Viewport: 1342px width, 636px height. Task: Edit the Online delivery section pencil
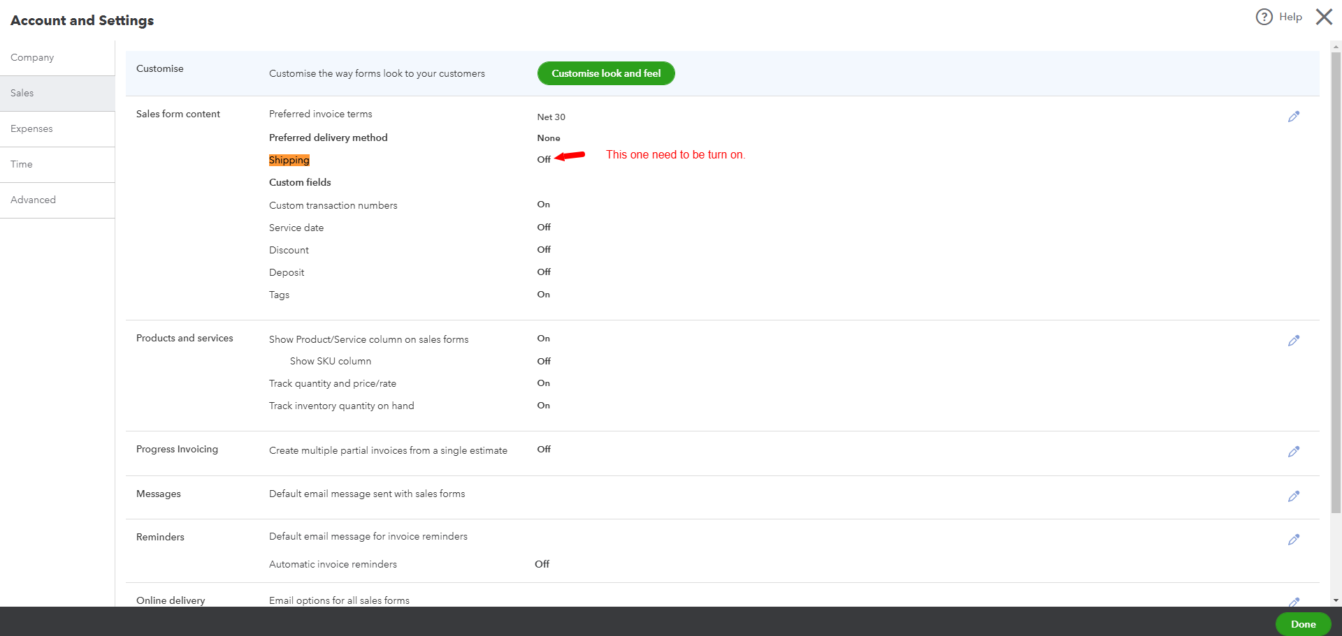click(1294, 602)
